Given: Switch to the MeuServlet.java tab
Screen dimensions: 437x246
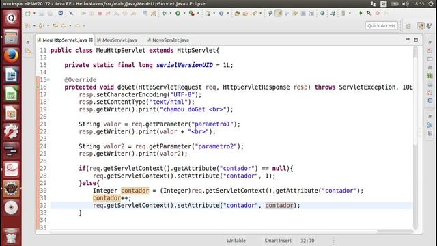Looking at the screenshot, I should point(117,40).
